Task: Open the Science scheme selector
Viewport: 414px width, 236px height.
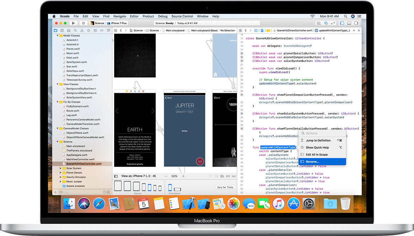Action: click(x=97, y=23)
